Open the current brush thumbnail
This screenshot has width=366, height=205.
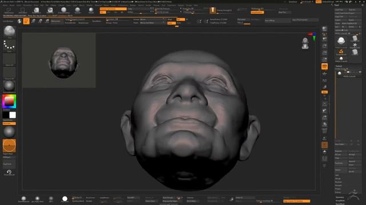[x=9, y=31]
